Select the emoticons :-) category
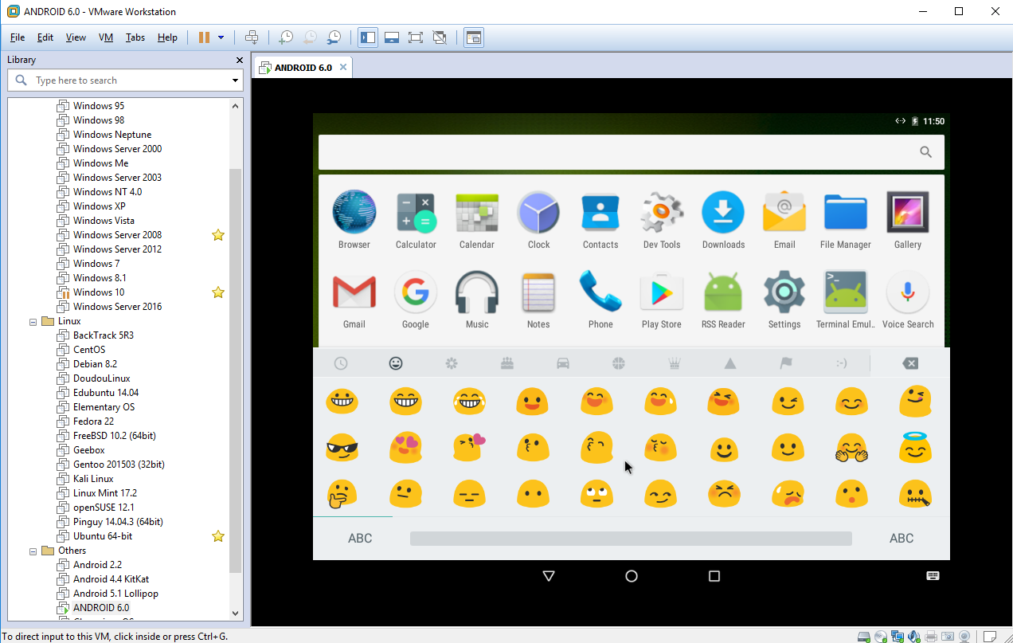The height and width of the screenshot is (643, 1013). point(842,363)
